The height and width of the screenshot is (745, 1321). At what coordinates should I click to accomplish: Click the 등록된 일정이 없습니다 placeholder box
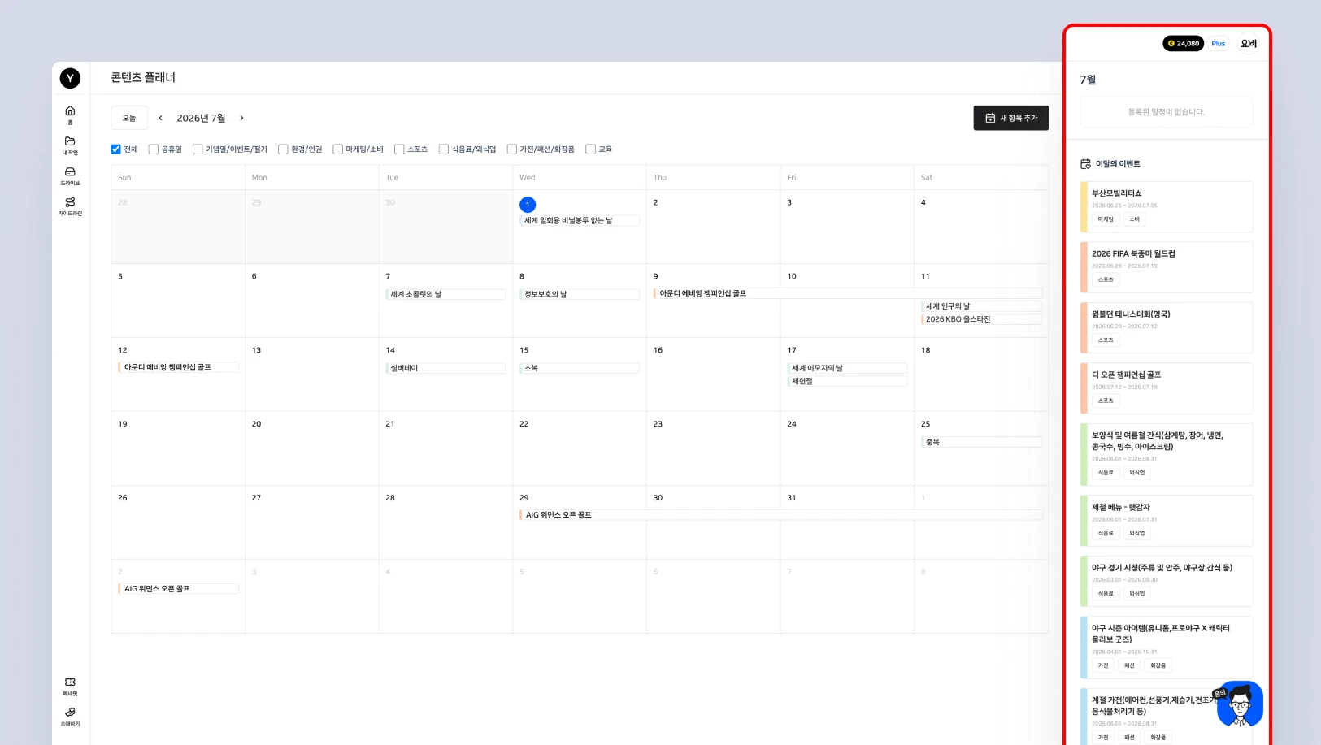click(1166, 112)
